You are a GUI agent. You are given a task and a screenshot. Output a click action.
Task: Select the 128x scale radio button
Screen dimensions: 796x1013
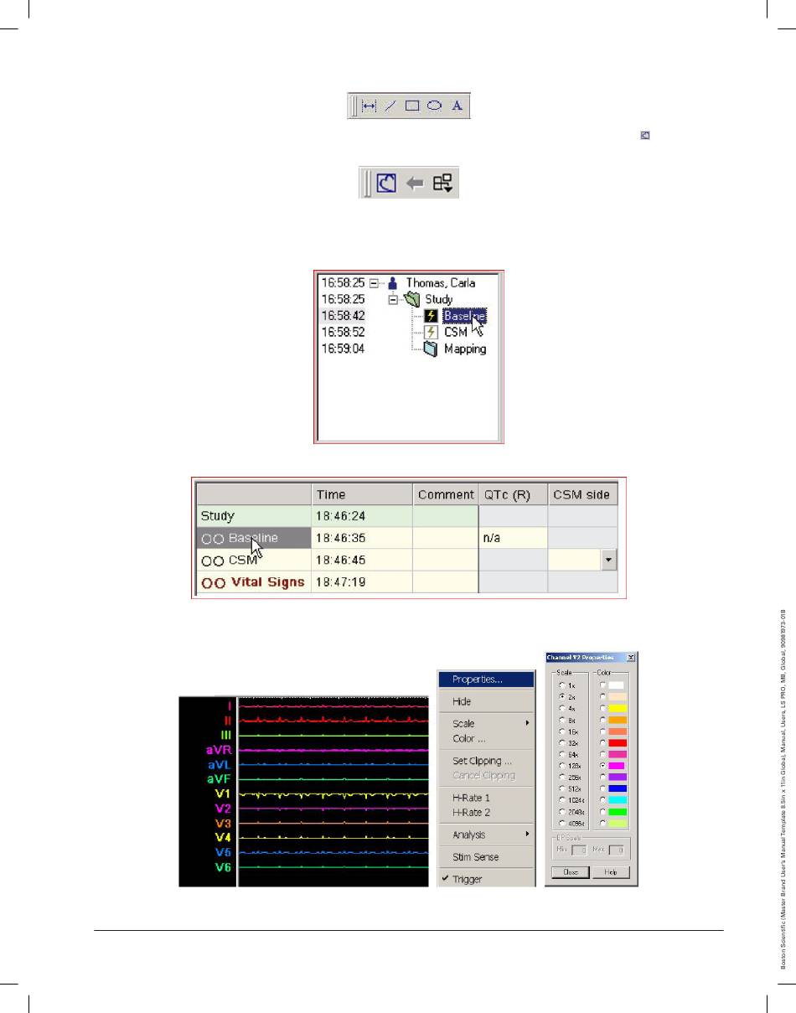point(562,766)
